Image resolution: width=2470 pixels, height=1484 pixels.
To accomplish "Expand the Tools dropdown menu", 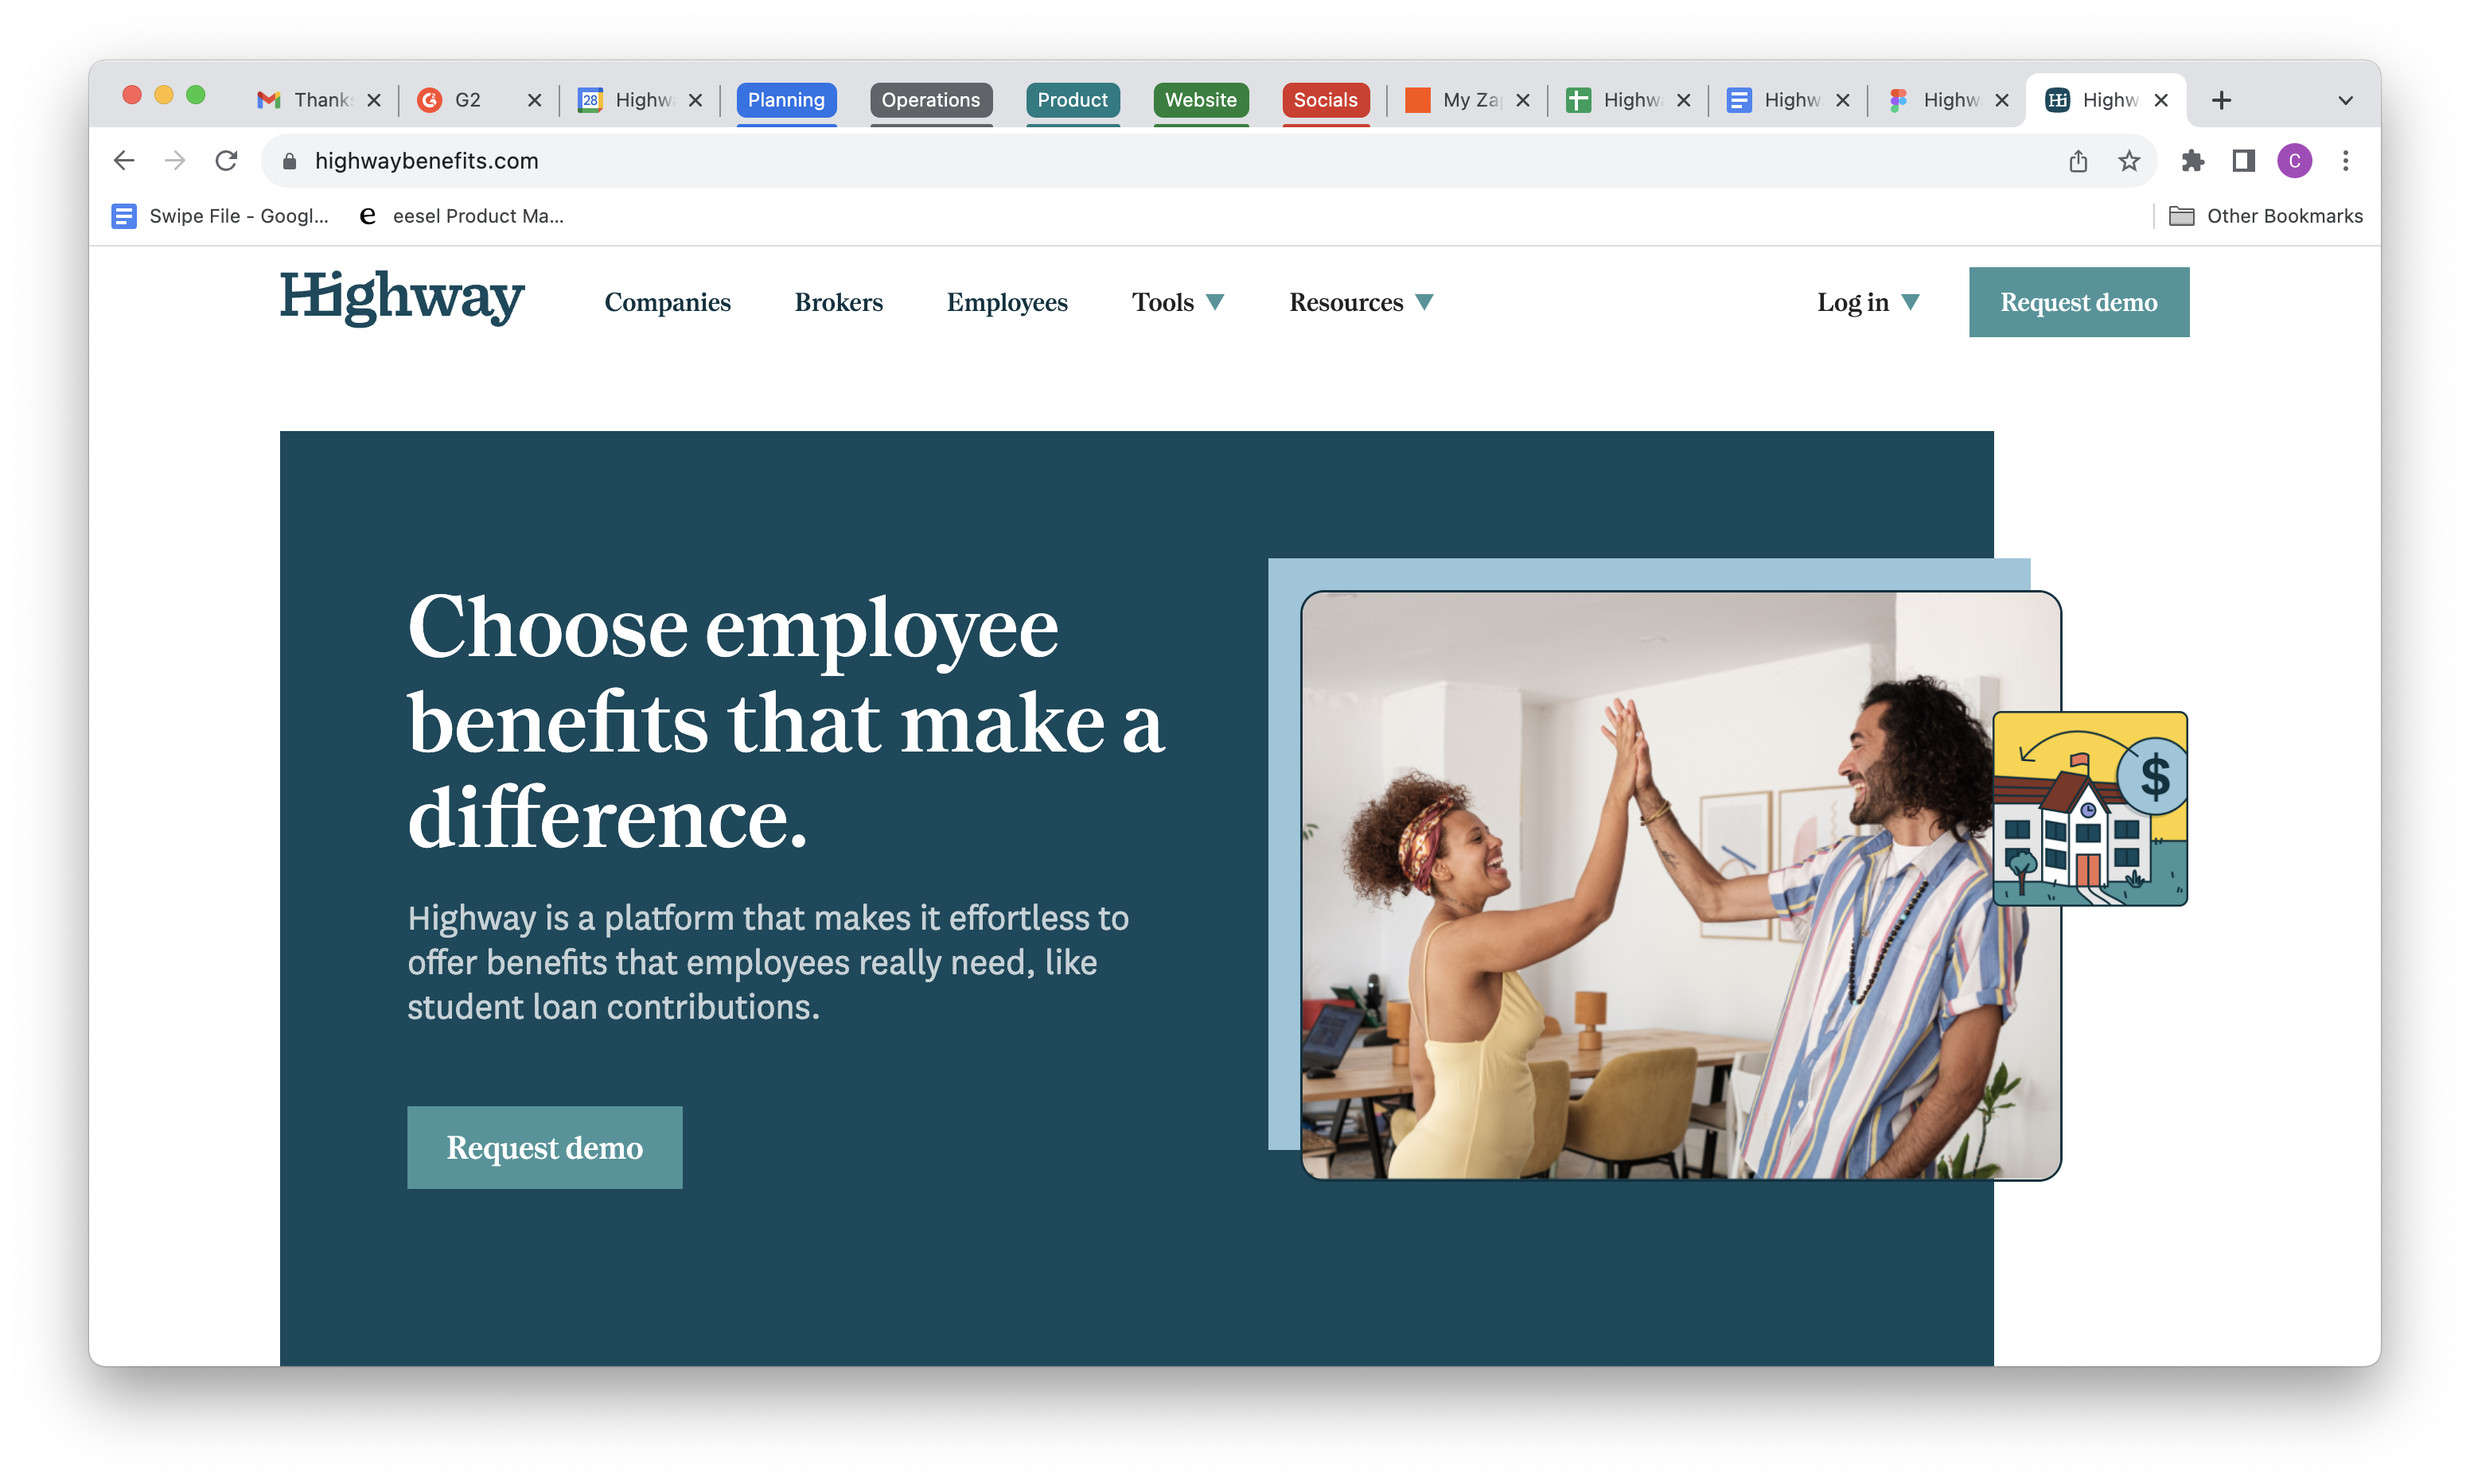I will [x=1178, y=302].
